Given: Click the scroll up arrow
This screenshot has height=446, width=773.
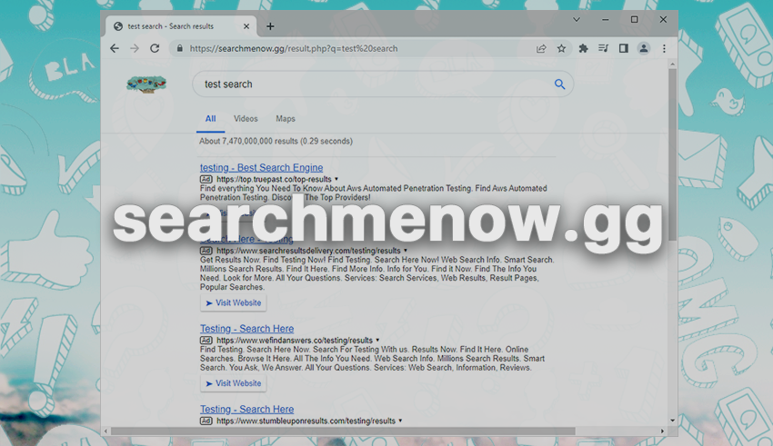Looking at the screenshot, I should 672,64.
